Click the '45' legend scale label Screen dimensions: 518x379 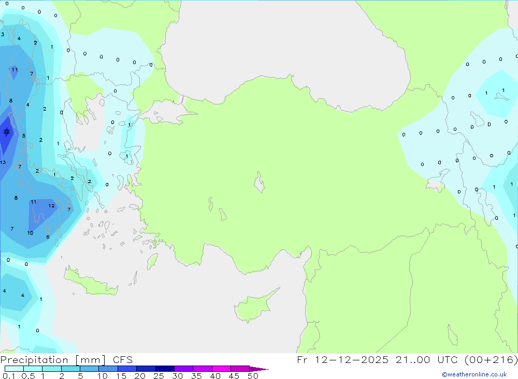[234, 376]
